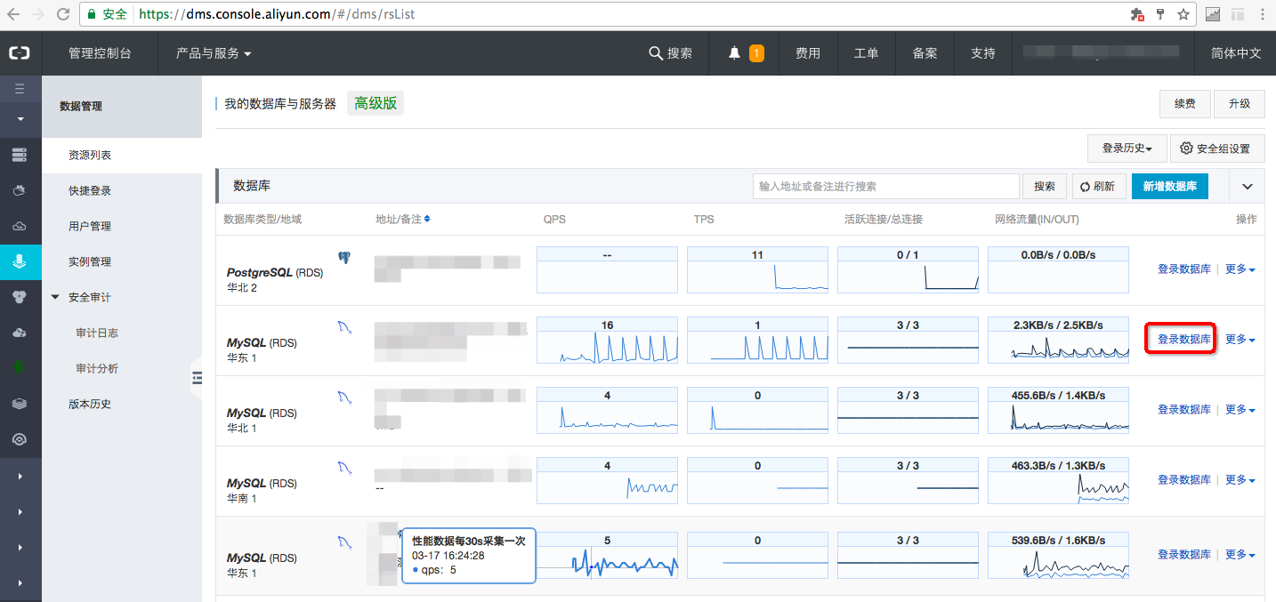1276x602 pixels.
Task: Expand the caret-down item atop the left rail
Action: click(x=20, y=118)
